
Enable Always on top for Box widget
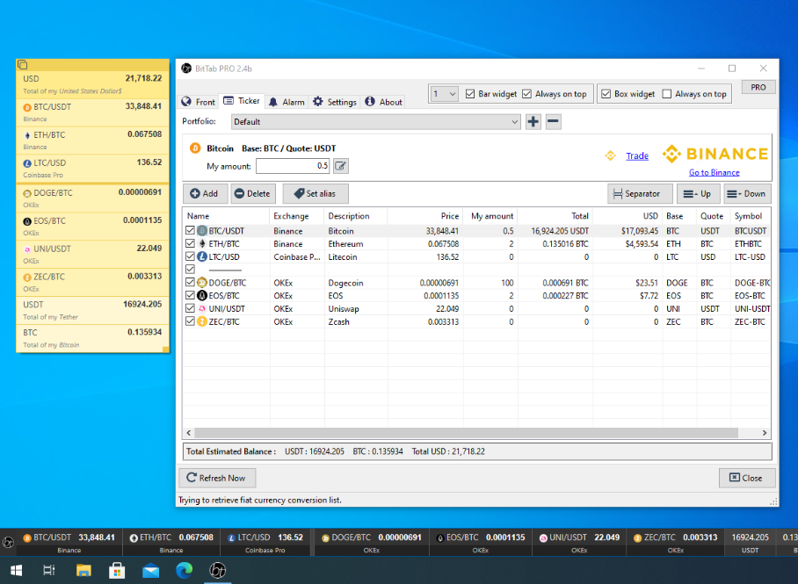(x=667, y=94)
